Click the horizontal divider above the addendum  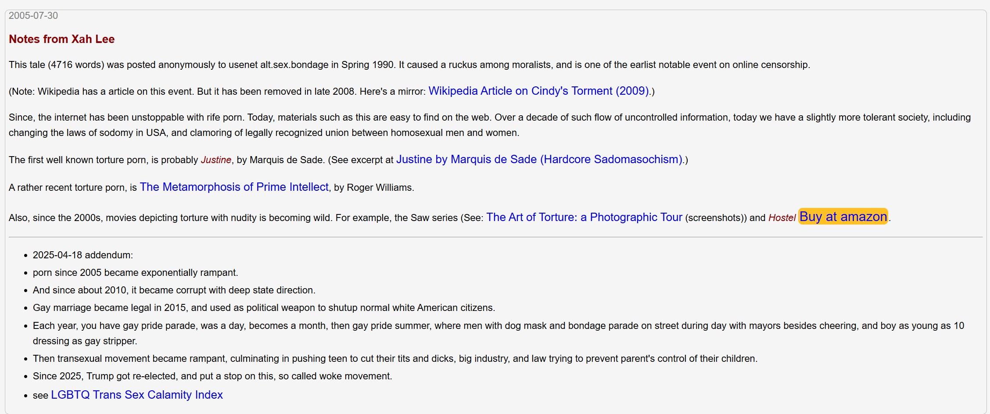coord(496,237)
